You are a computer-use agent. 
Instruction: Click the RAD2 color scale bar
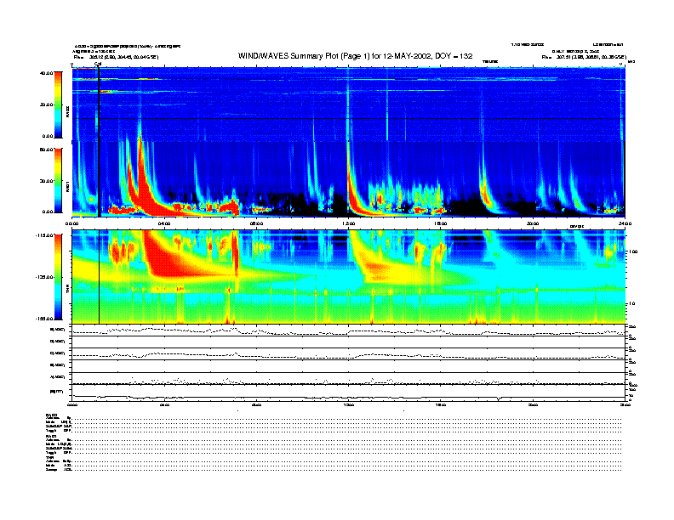58,105
